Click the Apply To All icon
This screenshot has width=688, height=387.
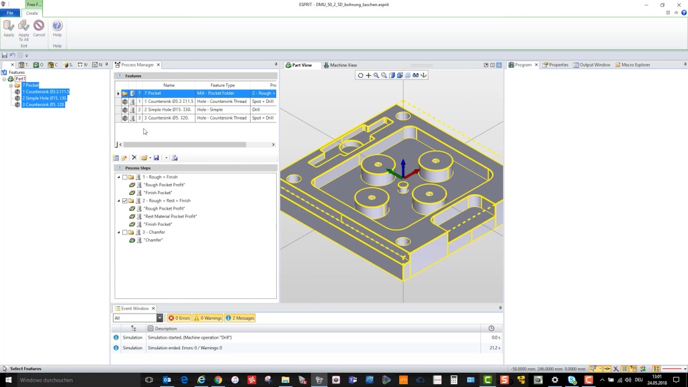coord(24,27)
